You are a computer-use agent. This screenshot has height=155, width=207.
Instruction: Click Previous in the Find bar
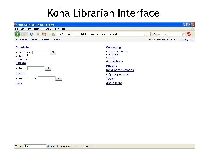62,146
